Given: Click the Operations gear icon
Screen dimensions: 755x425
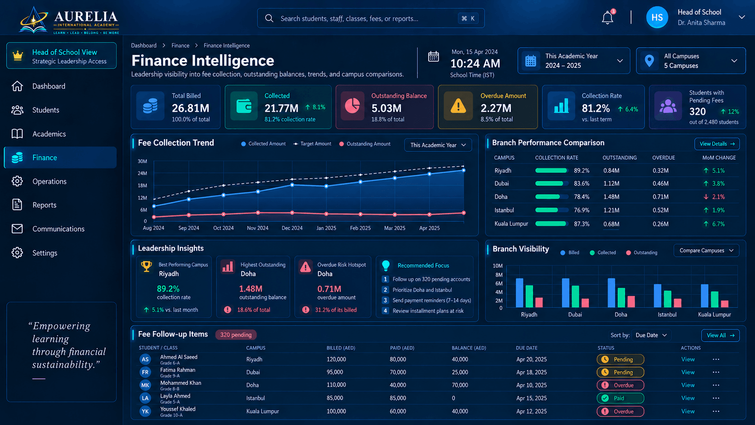Looking at the screenshot, I should pos(17,181).
